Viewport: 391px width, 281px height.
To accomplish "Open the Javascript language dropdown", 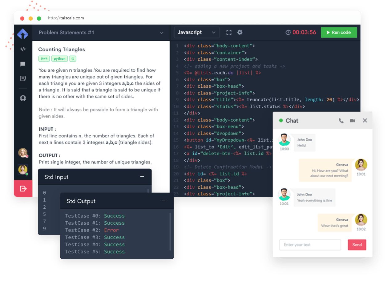I will coord(196,32).
